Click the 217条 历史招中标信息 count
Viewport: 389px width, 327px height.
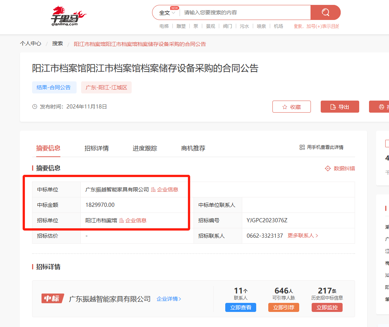[327, 291]
